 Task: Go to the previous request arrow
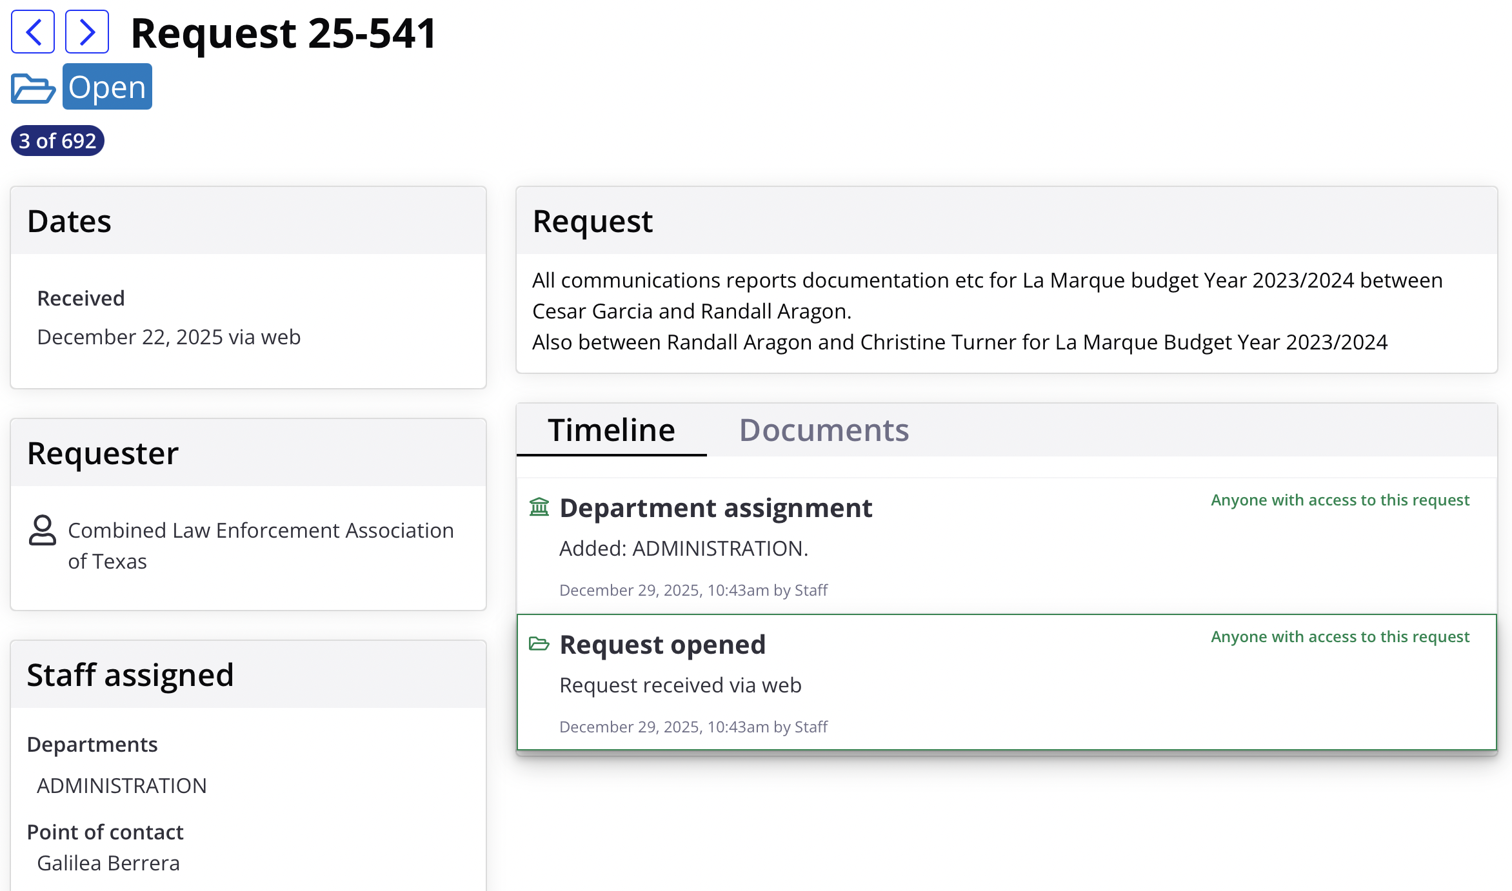[x=33, y=32]
